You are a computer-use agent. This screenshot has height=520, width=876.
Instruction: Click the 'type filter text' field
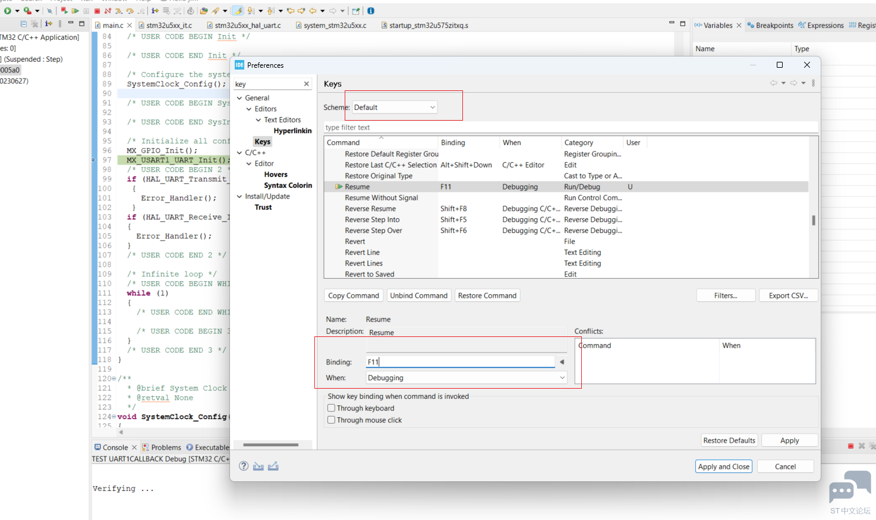click(571, 127)
